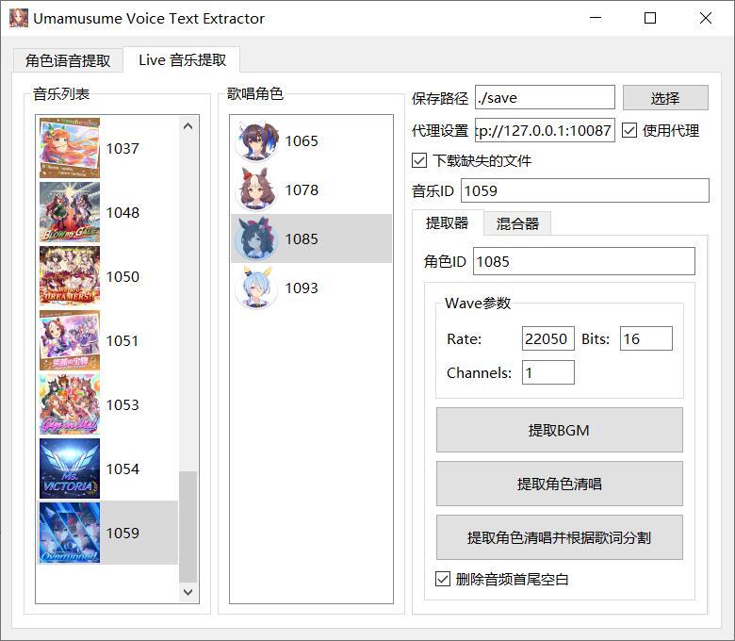Click music list scrollbar down arrow
This screenshot has width=735, height=641.
pyautogui.click(x=188, y=592)
